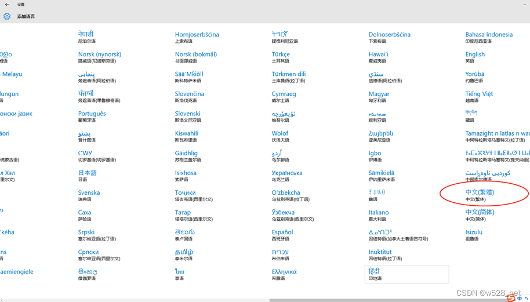
Task: Pick Cymraeg (威尔士语)
Action: tap(284, 97)
